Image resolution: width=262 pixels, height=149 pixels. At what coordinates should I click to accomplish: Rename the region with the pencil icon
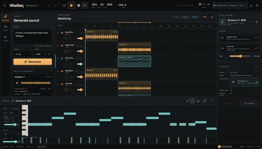pyautogui.click(x=251, y=22)
